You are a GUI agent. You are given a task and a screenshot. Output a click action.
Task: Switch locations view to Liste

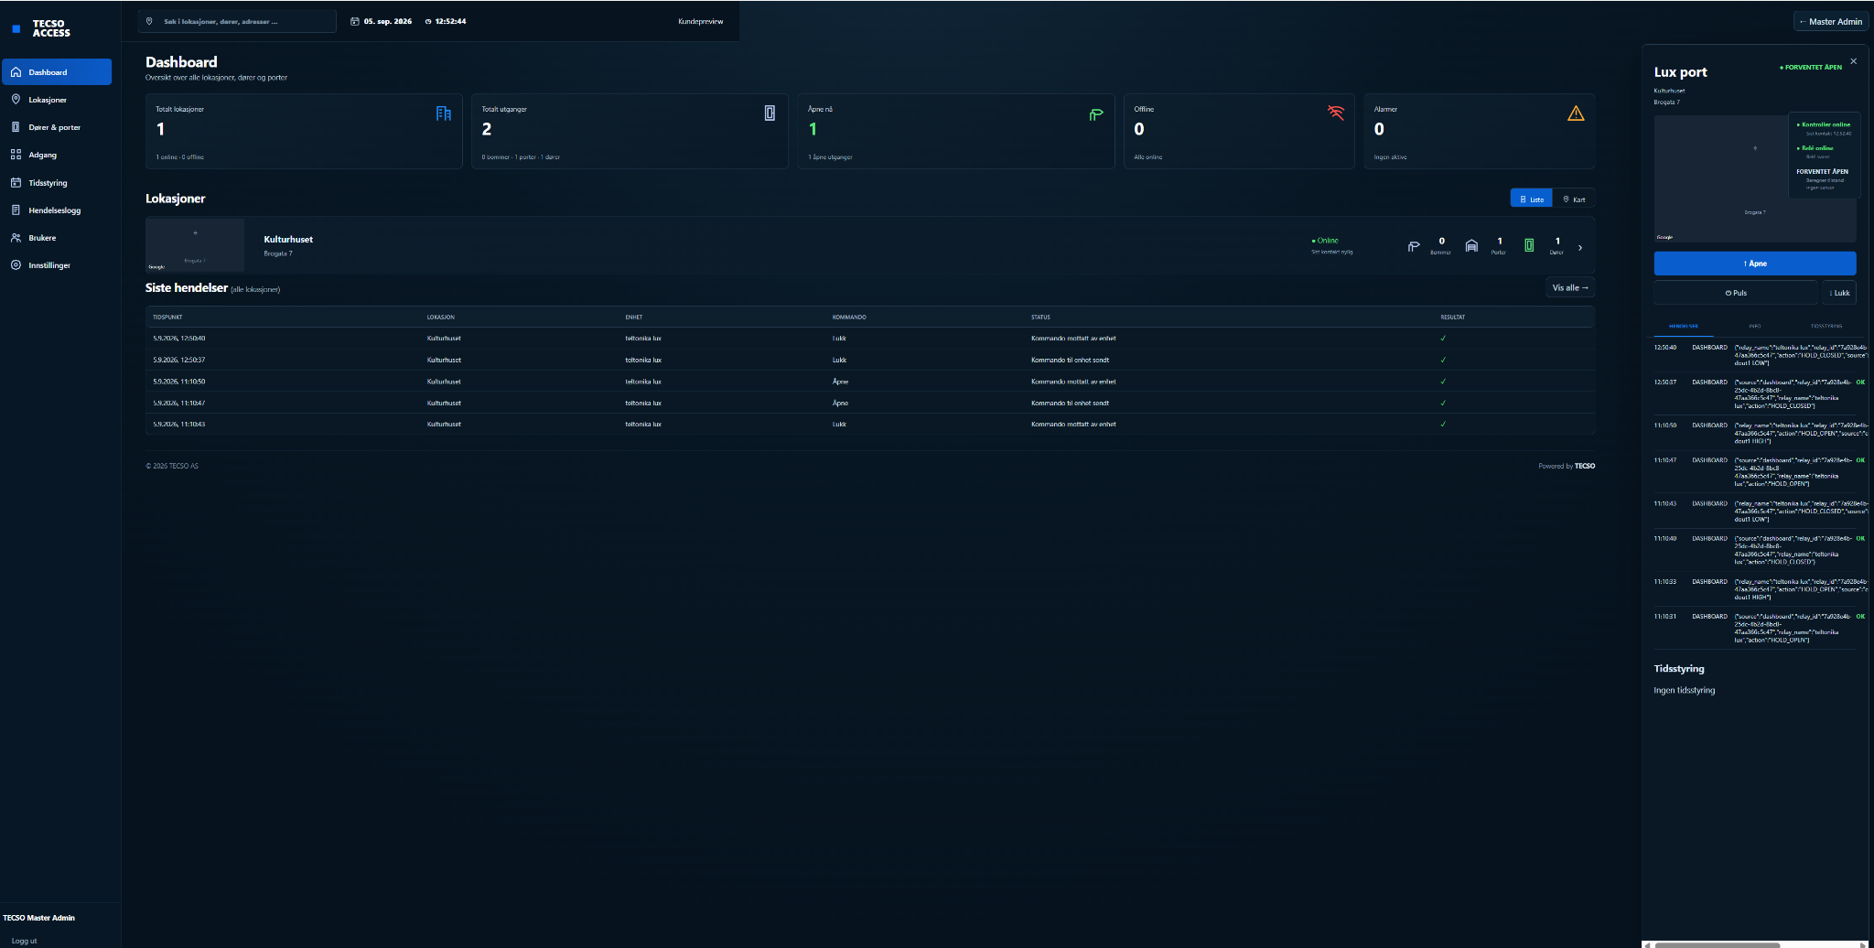pos(1532,199)
